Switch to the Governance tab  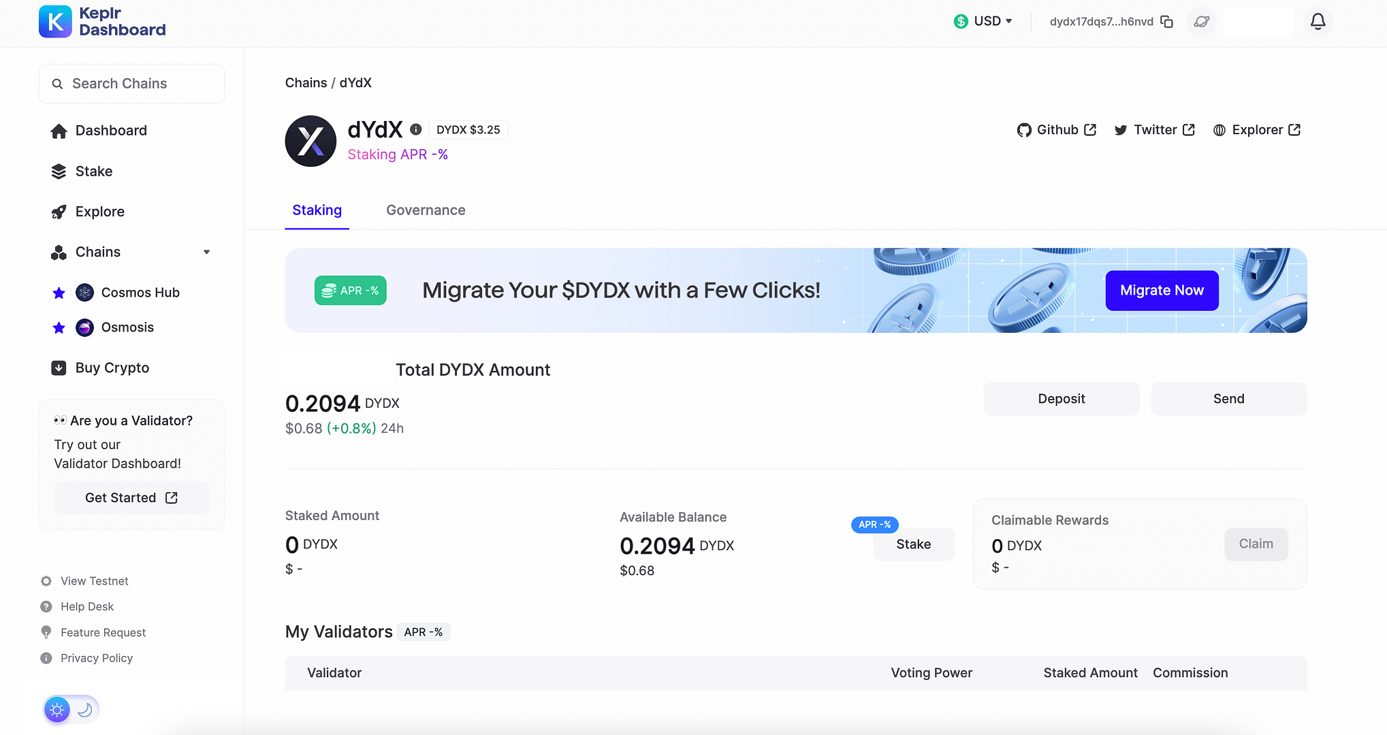click(x=426, y=210)
